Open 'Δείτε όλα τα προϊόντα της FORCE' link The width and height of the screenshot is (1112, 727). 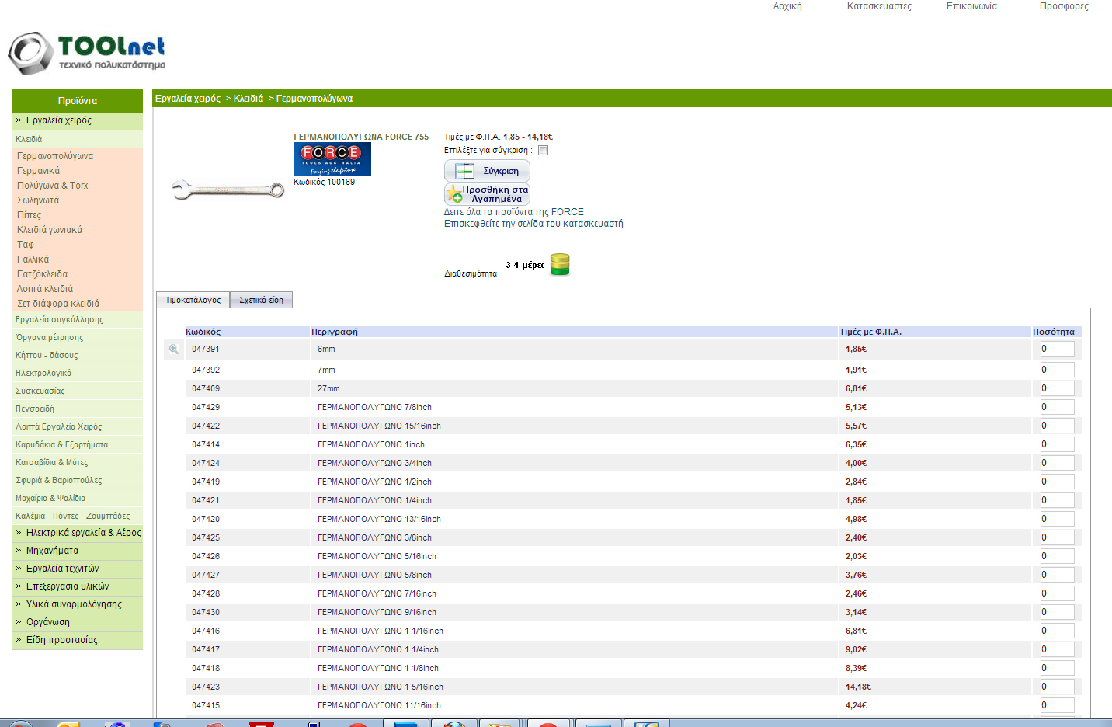[514, 212]
